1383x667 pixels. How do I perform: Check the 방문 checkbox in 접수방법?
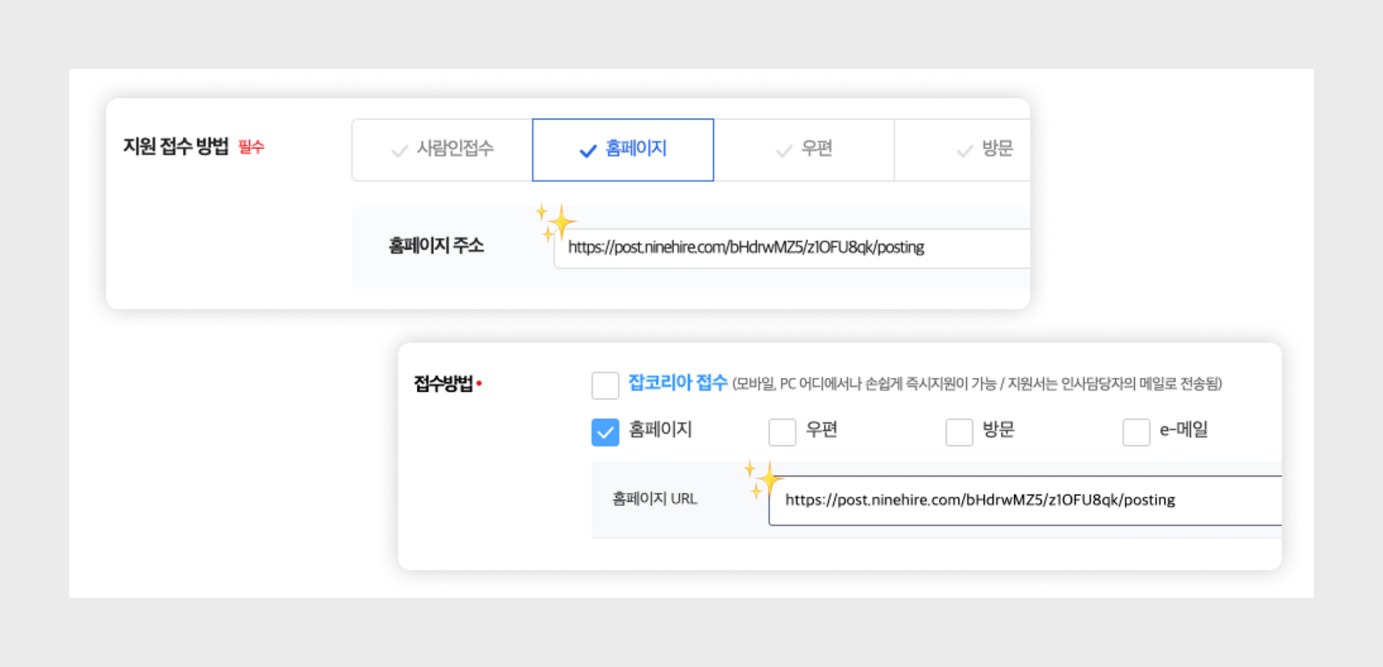[x=959, y=432]
